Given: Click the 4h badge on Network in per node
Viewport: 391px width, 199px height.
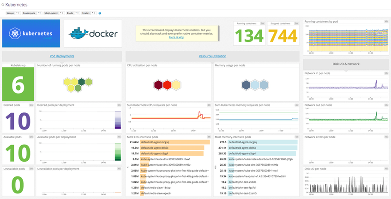Looking at the screenshot, I should pyautogui.click(x=386, y=73).
